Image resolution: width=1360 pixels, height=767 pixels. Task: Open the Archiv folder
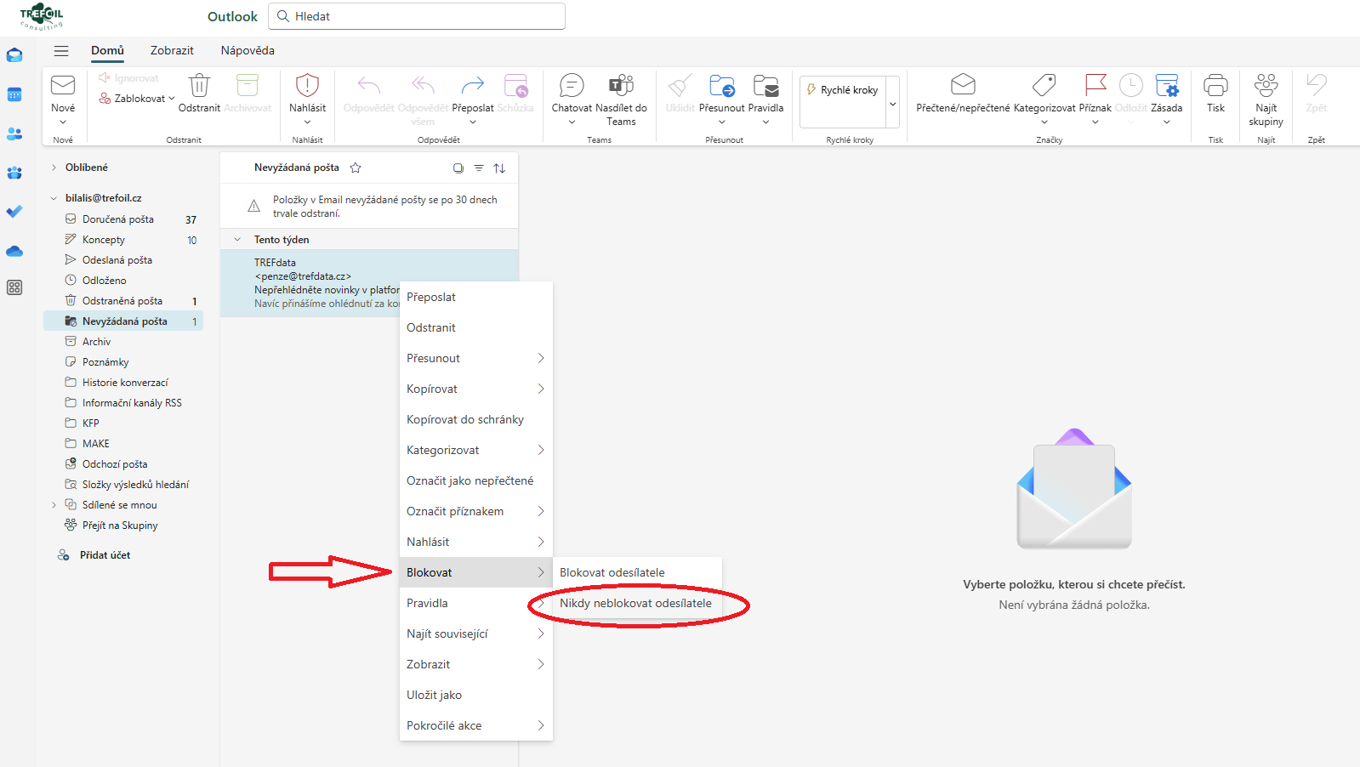coord(124,342)
